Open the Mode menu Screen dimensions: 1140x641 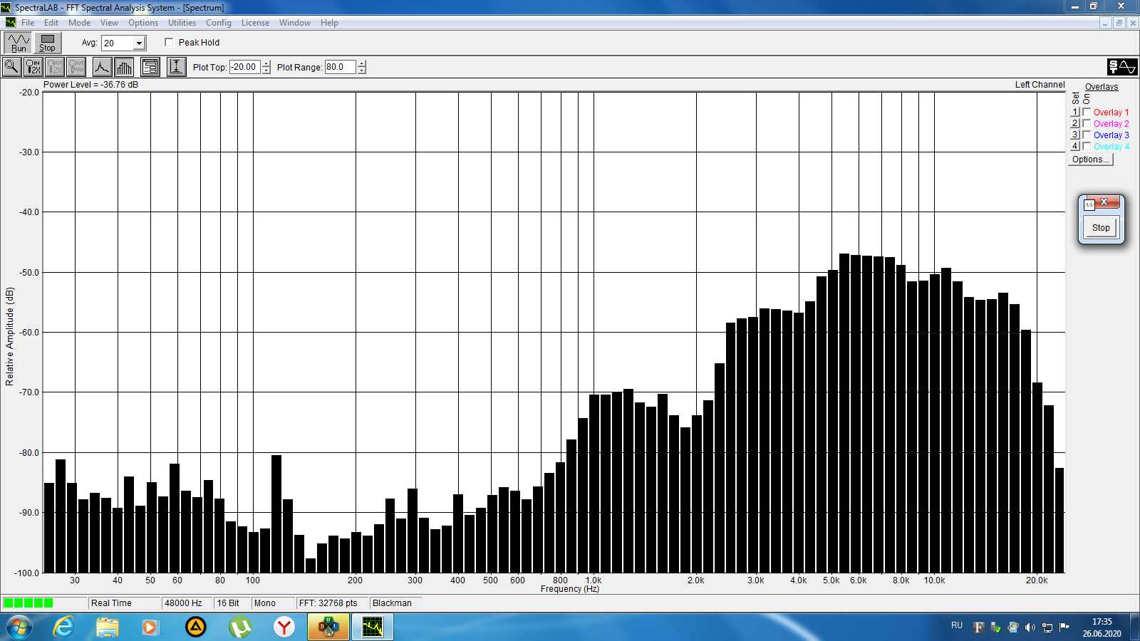79,23
